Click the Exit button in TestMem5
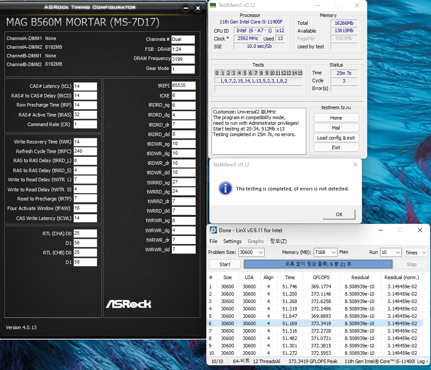Viewport: 431px width, 370px height. pyautogui.click(x=336, y=147)
